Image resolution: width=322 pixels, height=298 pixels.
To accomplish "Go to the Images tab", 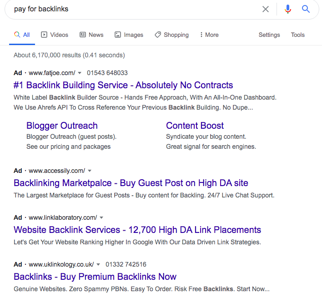I will coord(129,35).
